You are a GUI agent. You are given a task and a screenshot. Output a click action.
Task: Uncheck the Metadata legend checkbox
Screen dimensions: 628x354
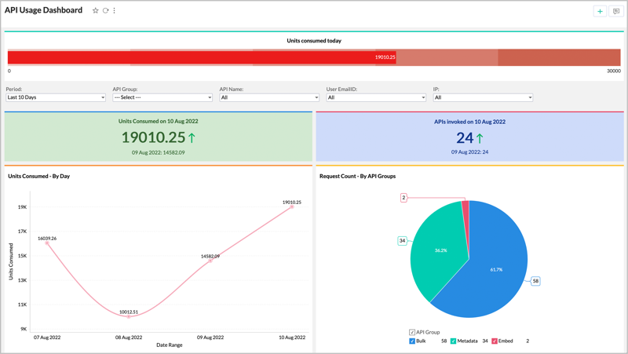453,341
